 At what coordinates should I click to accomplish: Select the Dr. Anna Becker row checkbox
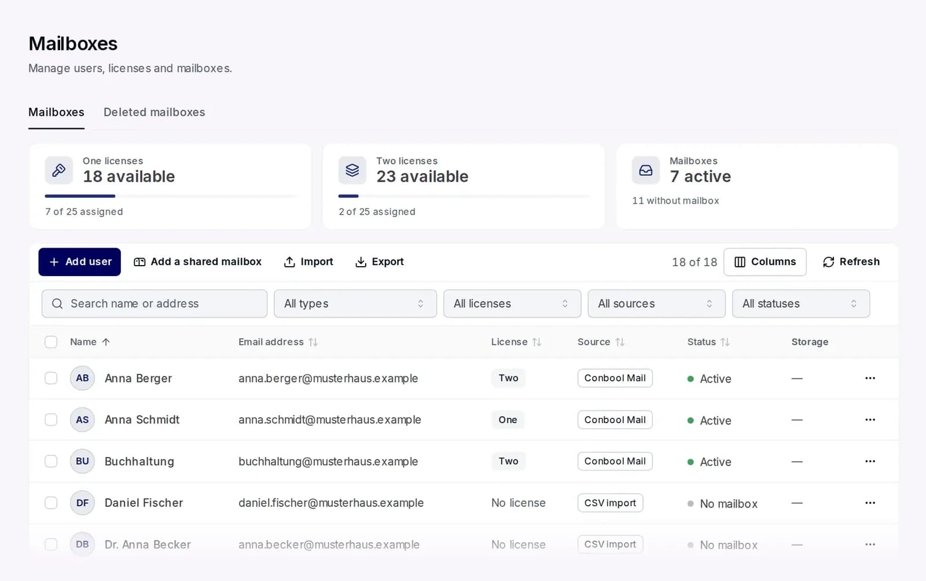(51, 545)
